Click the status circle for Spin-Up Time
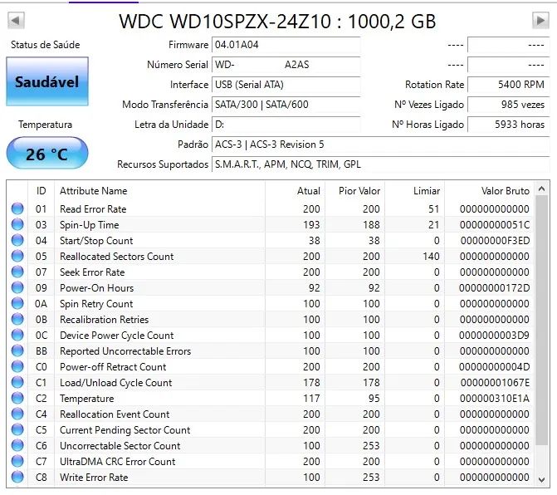Image resolution: width=557 pixels, height=495 pixels. pos(17,224)
